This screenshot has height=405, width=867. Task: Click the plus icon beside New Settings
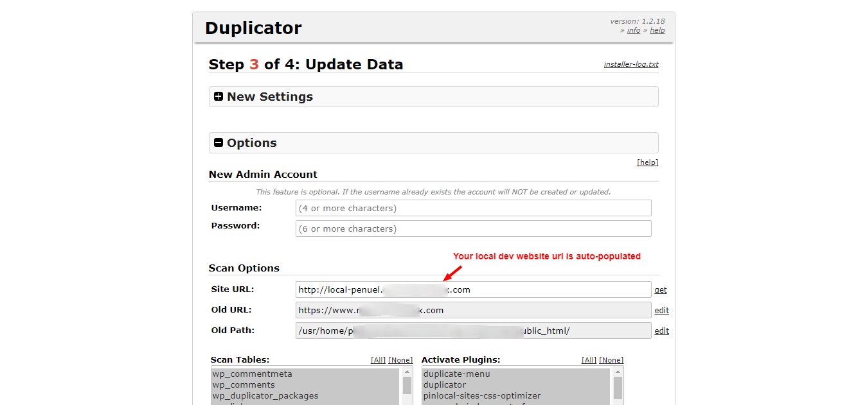(x=219, y=97)
